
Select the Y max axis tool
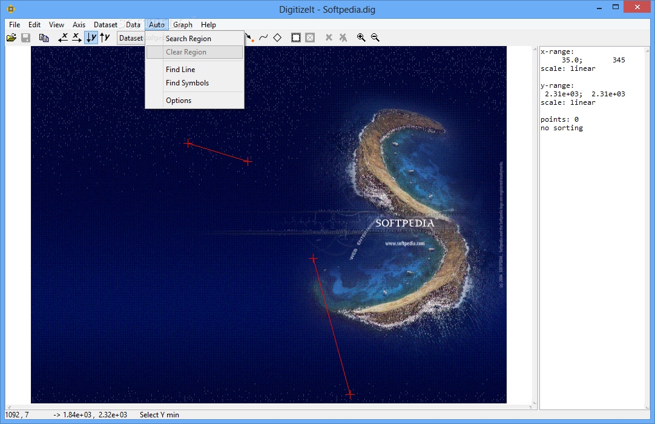coord(105,38)
